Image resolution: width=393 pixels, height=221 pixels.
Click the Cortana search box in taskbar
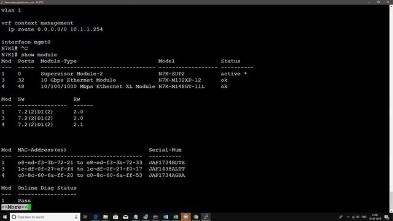click(45, 217)
